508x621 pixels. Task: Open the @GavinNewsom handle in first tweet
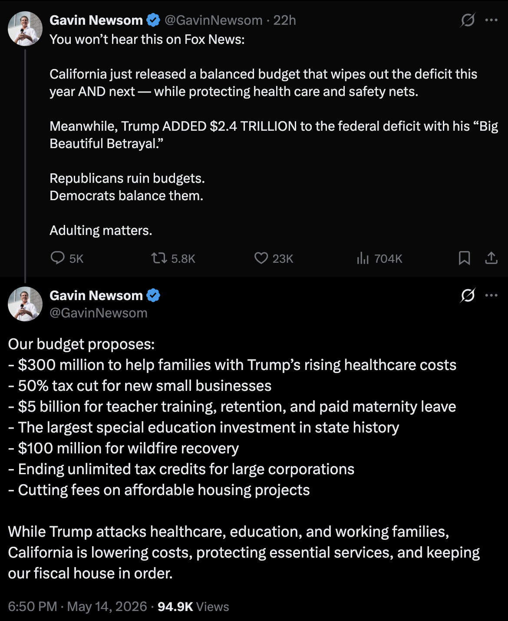214,20
